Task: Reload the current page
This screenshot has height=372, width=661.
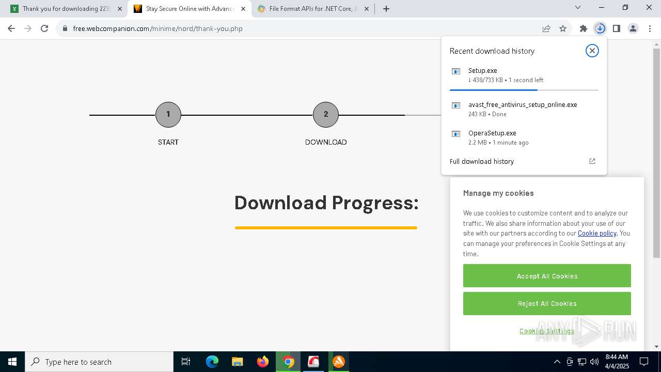Action: point(44,28)
